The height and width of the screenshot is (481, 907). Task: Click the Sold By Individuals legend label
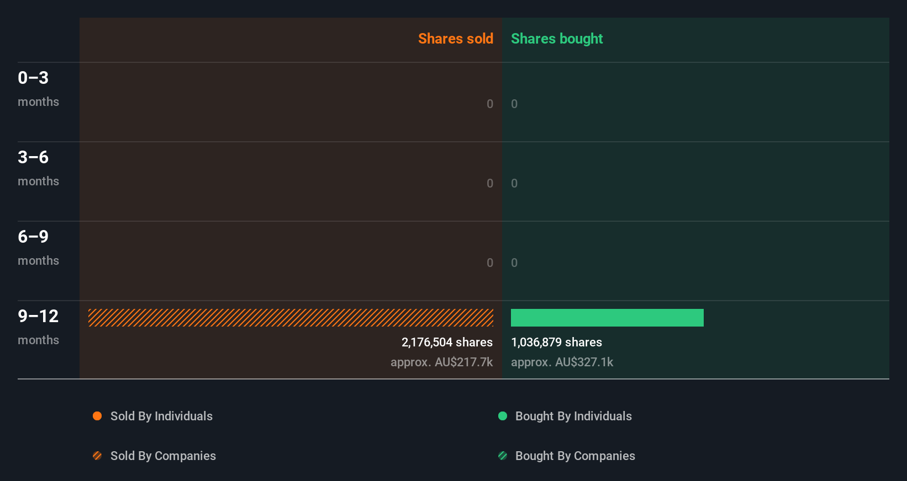[161, 416]
